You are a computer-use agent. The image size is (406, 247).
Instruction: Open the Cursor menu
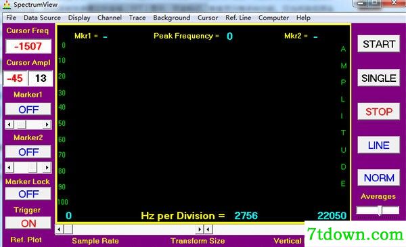pyautogui.click(x=208, y=18)
